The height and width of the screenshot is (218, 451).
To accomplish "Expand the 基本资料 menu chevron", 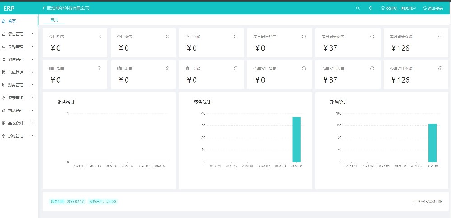I will tap(33, 123).
